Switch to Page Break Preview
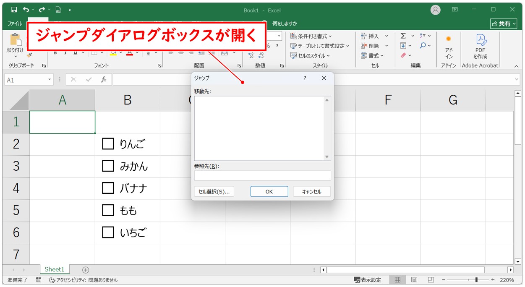525x287 pixels. coord(431,280)
